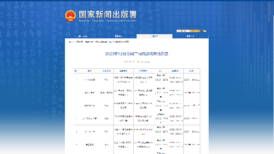Click the 名称 column header in the table
Image resolution: width=274 pixels, height=154 pixels.
[89, 71]
